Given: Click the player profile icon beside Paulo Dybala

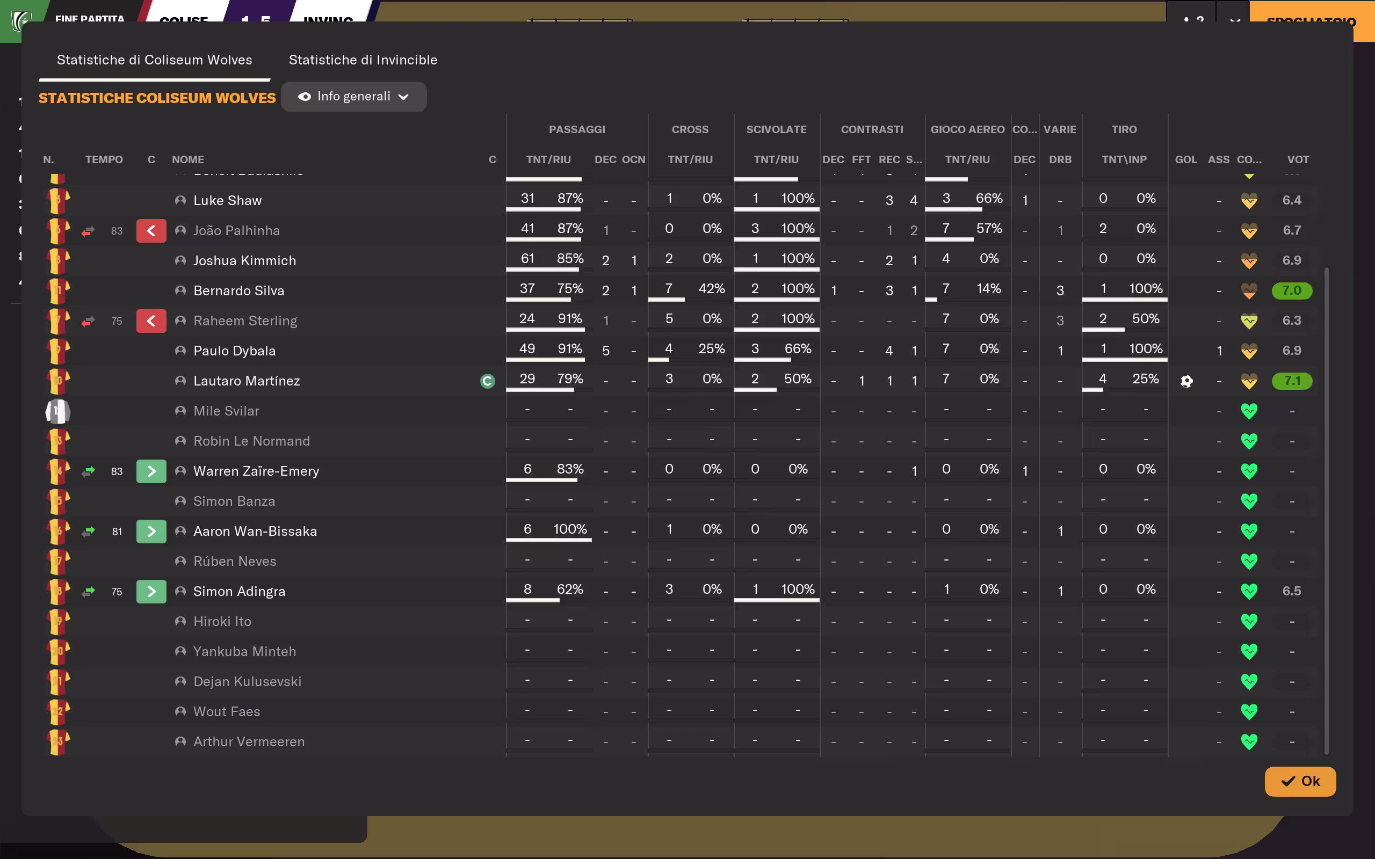Looking at the screenshot, I should pyautogui.click(x=180, y=351).
